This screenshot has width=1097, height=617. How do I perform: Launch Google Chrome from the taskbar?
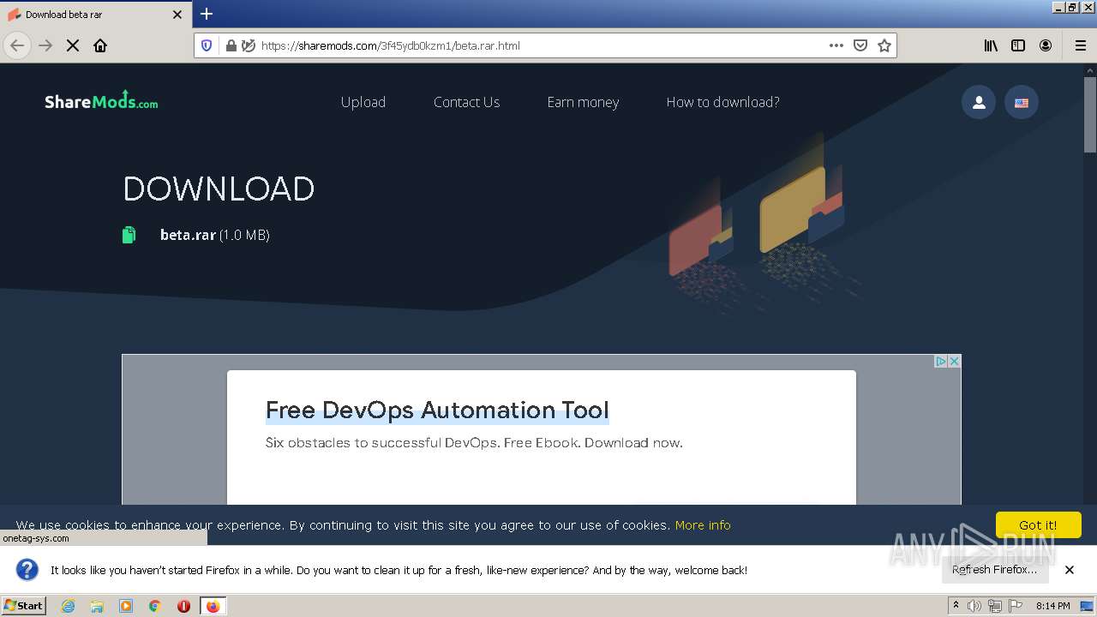tap(154, 606)
